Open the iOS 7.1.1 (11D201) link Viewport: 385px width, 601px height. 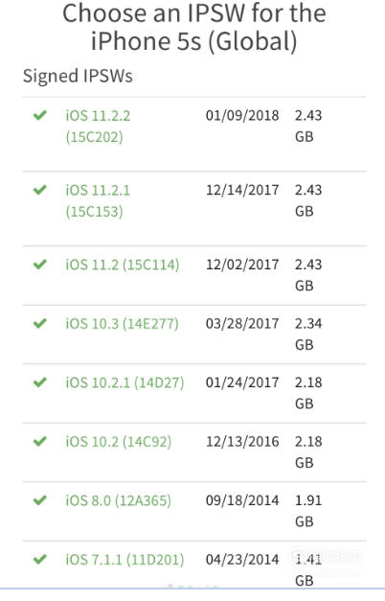[x=125, y=560]
